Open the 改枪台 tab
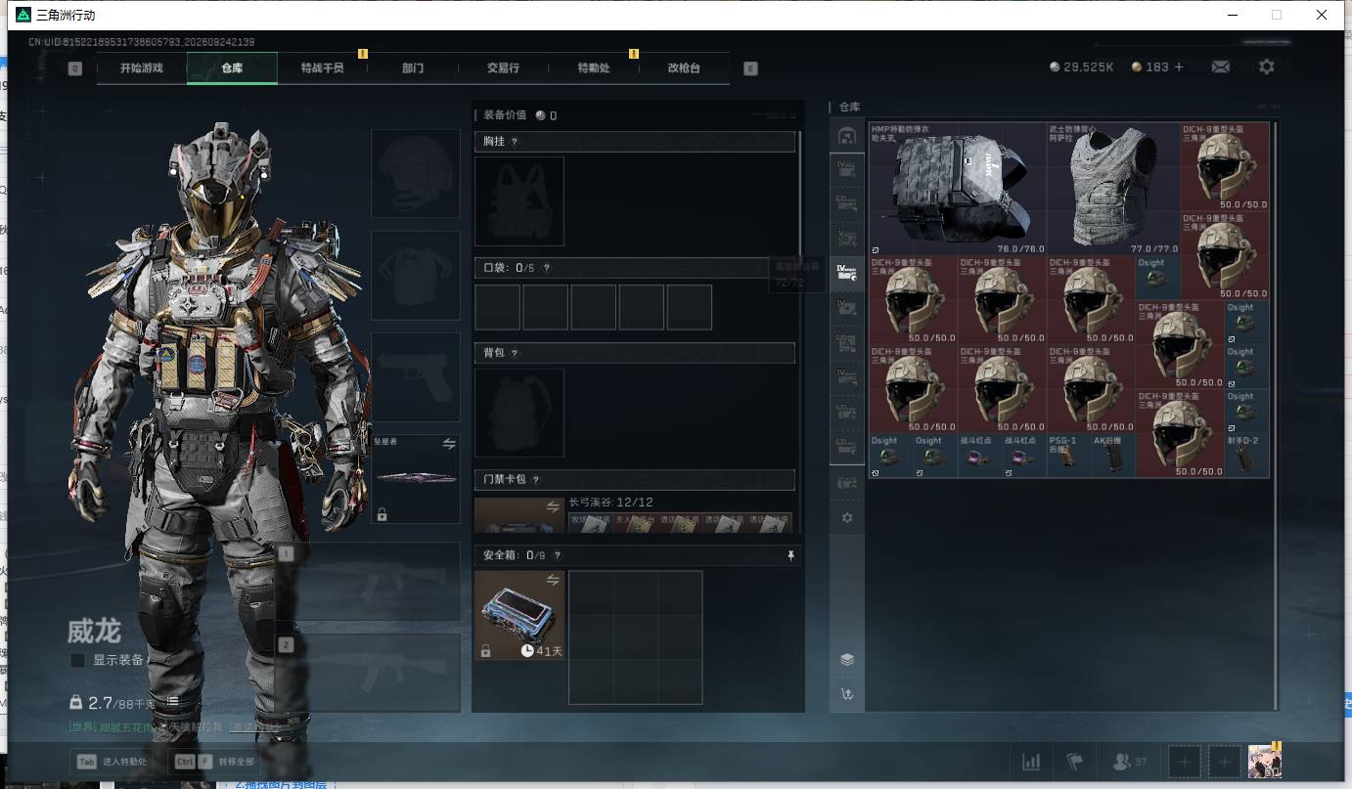This screenshot has width=1352, height=789. tap(684, 68)
